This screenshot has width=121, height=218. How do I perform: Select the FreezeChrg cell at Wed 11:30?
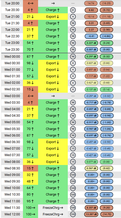point(53,208)
